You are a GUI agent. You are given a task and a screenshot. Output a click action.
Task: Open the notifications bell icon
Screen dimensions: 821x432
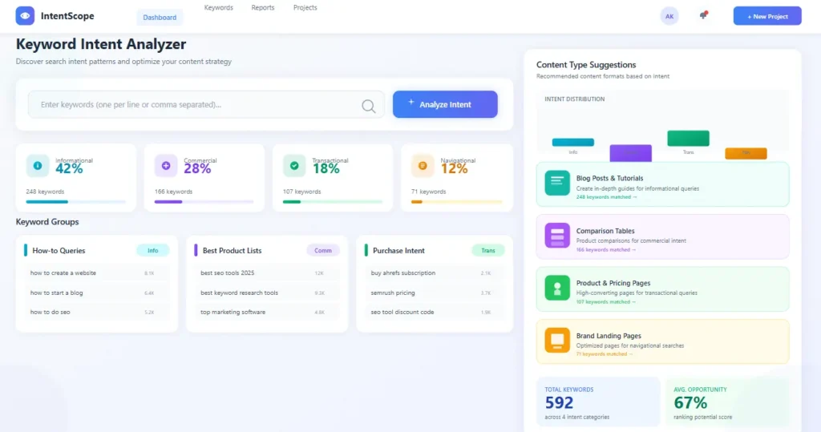[x=703, y=16]
